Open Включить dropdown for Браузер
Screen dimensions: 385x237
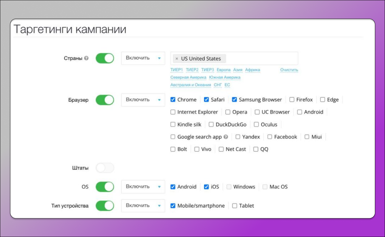(143, 100)
